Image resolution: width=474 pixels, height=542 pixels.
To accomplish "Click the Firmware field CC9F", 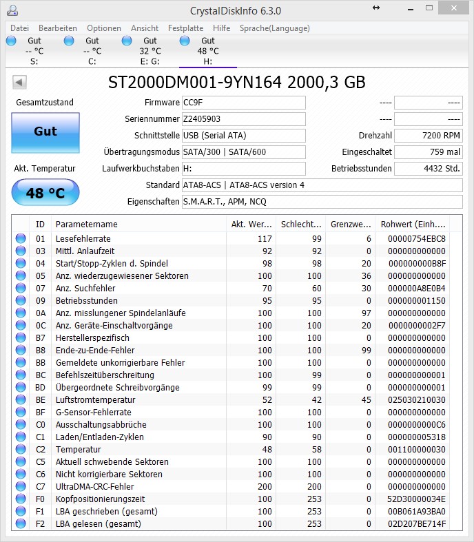I will pyautogui.click(x=244, y=103).
